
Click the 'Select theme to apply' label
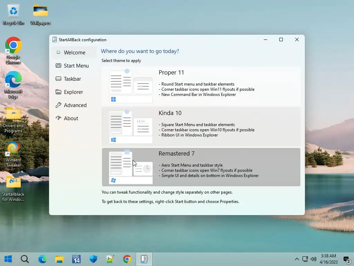tap(121, 61)
